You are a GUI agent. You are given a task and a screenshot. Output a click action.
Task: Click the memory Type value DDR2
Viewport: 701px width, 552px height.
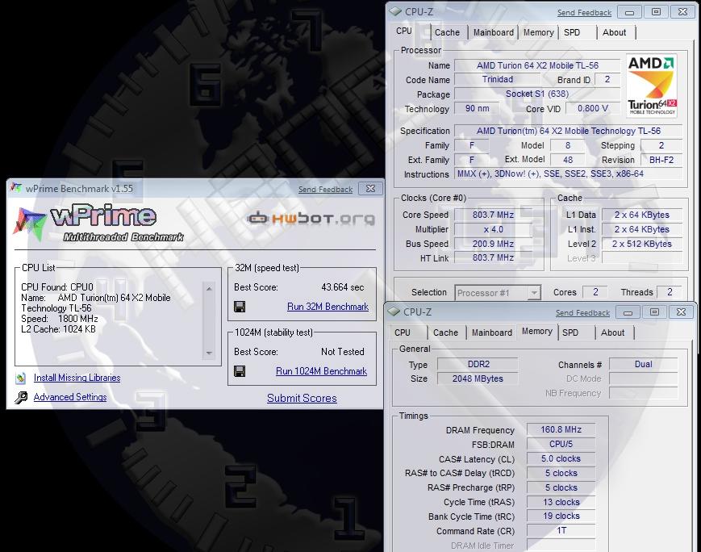click(478, 364)
